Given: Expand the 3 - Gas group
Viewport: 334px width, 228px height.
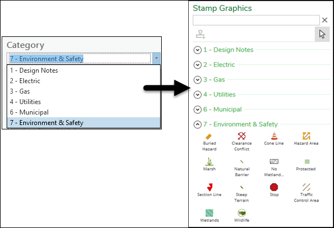Looking at the screenshot, I should (x=198, y=80).
